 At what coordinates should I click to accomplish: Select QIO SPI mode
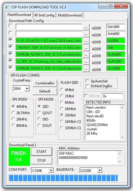point(43,106)
